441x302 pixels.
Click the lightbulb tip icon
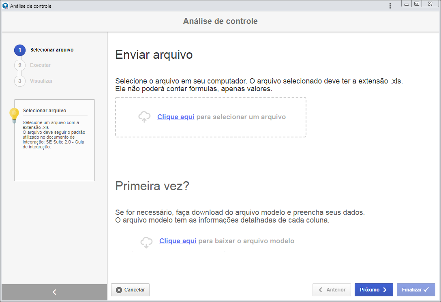[x=14, y=115]
